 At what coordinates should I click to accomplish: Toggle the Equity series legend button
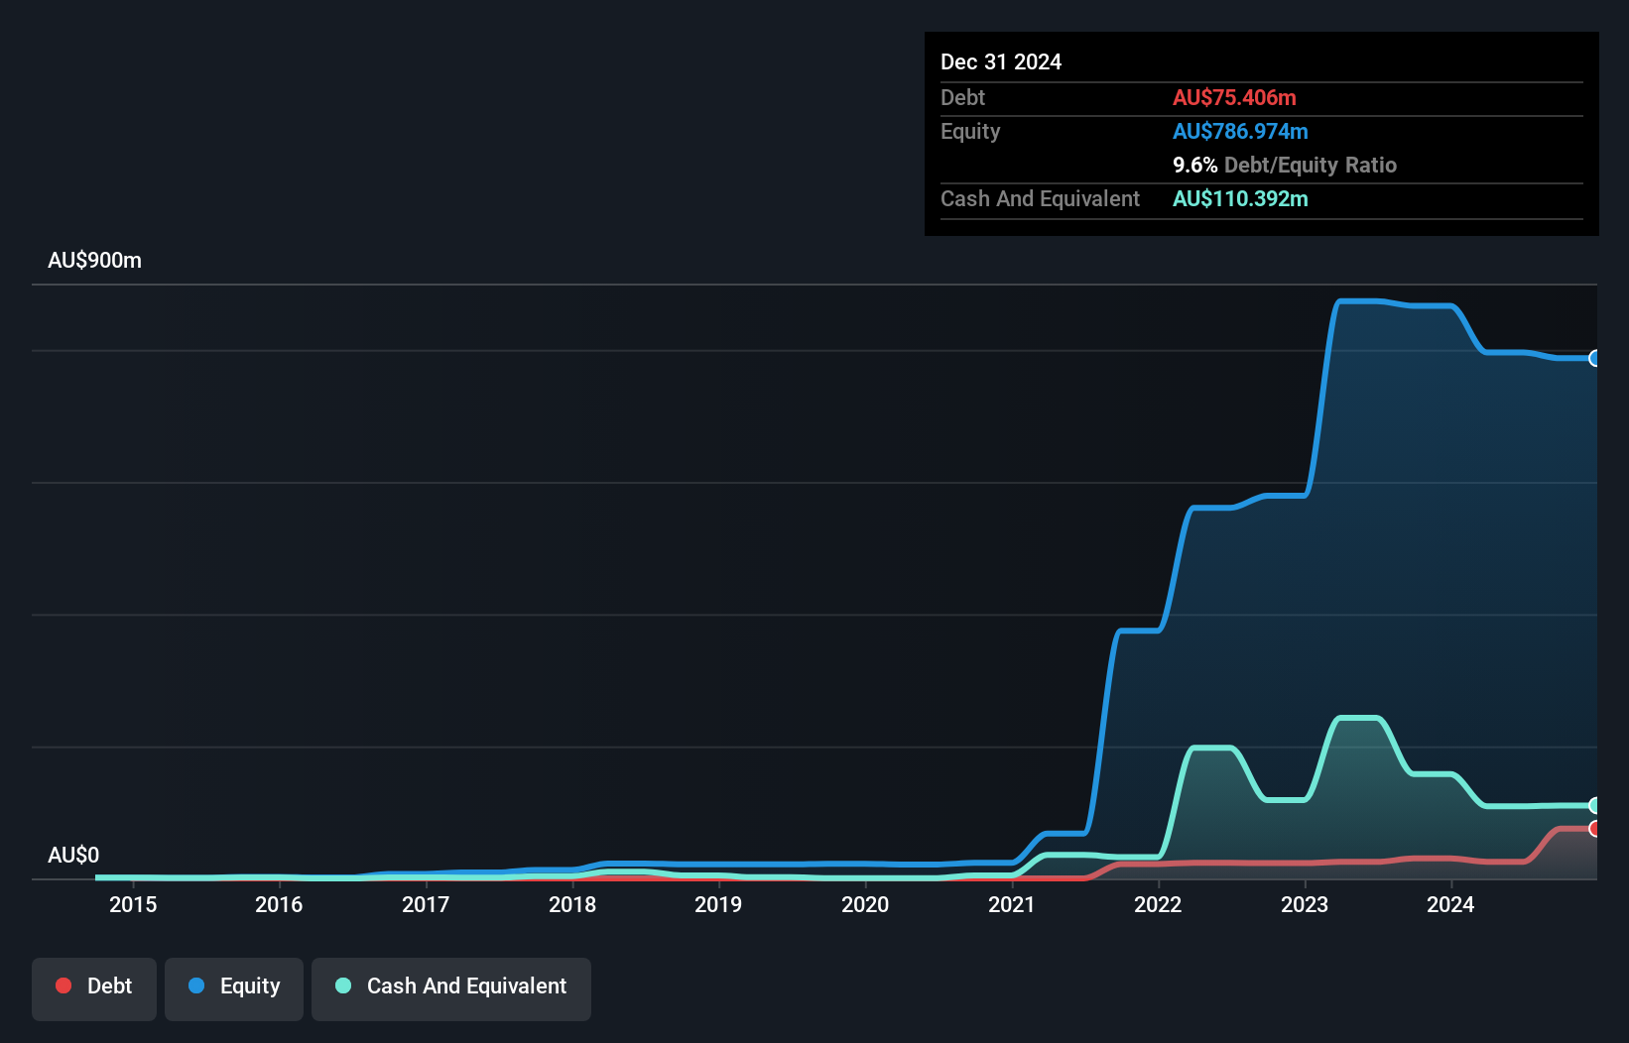click(234, 988)
